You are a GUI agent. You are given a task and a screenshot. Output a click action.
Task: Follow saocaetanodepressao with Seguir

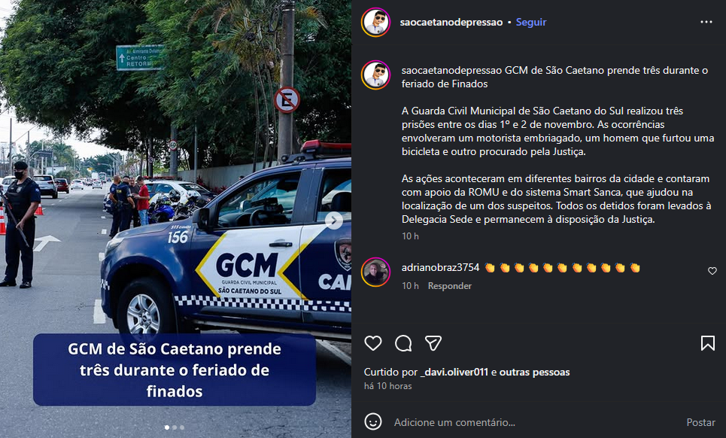point(531,23)
